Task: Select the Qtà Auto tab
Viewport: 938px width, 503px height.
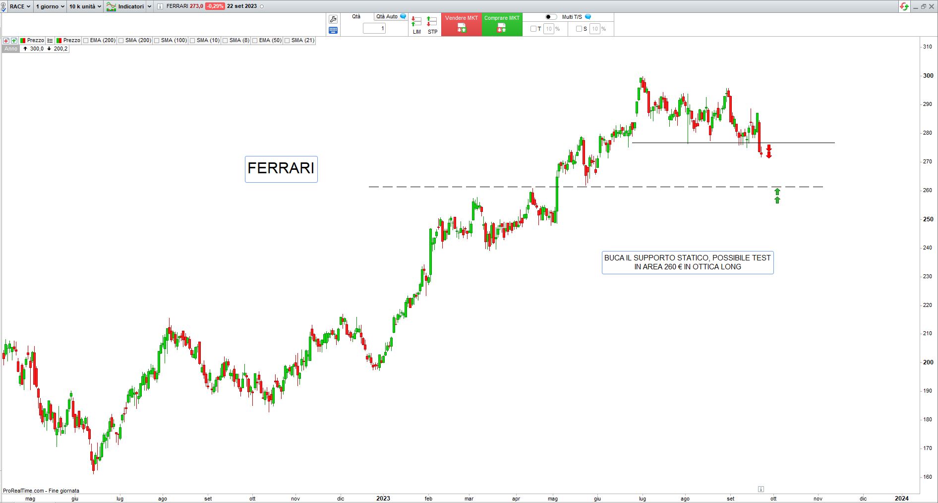Action: click(387, 16)
